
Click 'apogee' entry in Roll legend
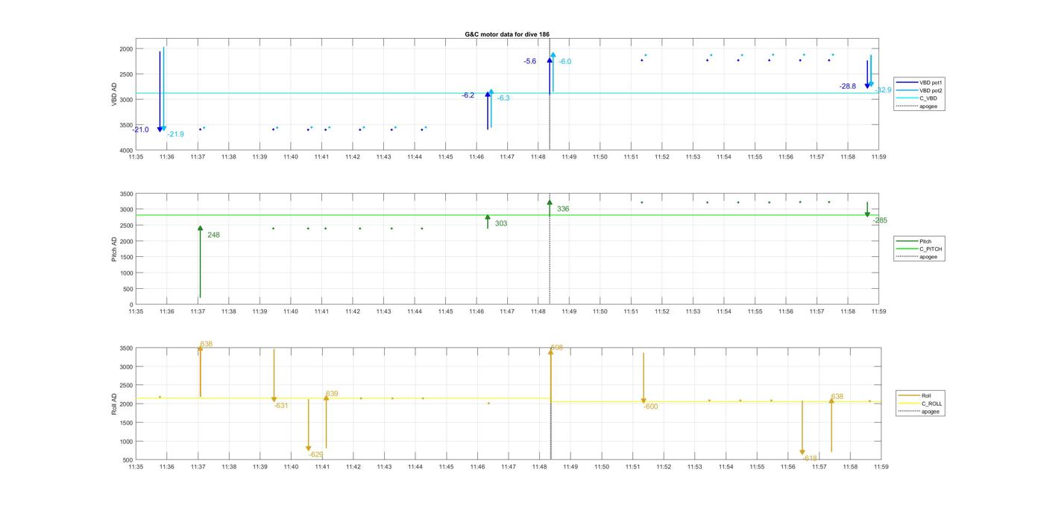pos(919,411)
